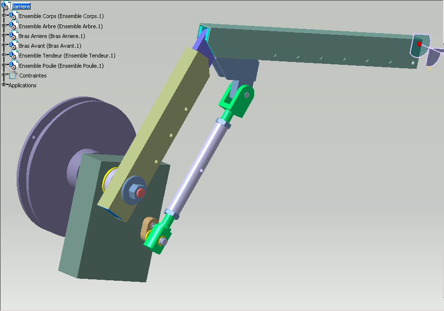
Task: Expand the Bras Avant tree node
Action: pos(4,45)
